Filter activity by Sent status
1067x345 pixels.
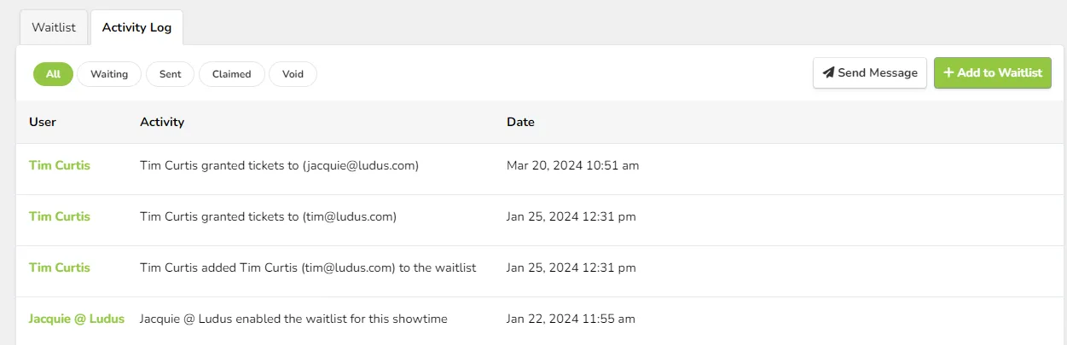(170, 74)
